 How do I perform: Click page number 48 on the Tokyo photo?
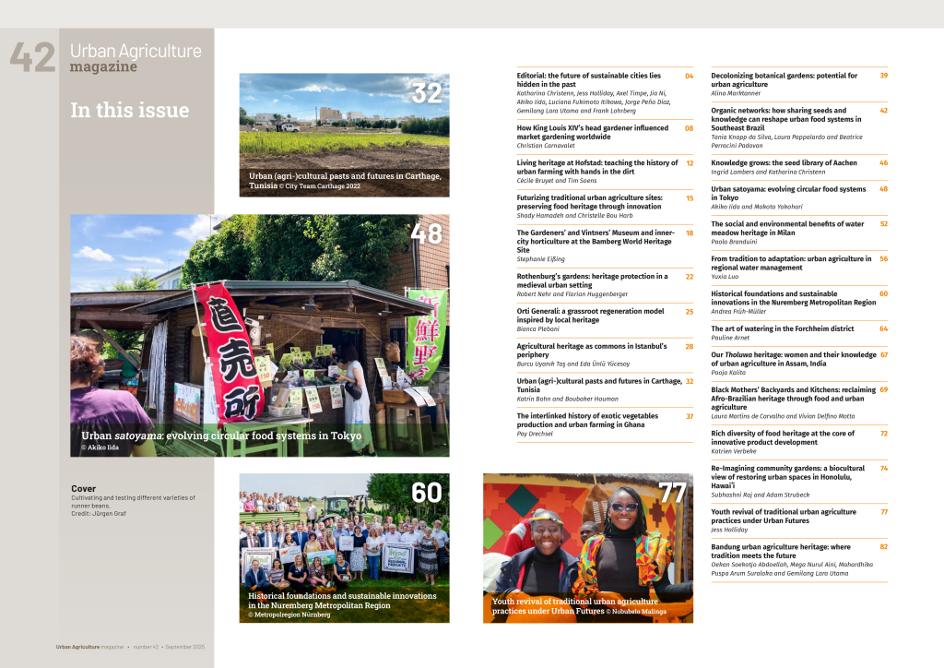[x=427, y=234]
